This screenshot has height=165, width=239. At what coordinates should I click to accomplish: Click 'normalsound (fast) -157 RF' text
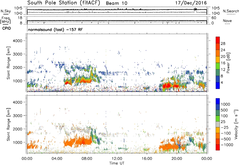pyautogui.click(x=55, y=29)
